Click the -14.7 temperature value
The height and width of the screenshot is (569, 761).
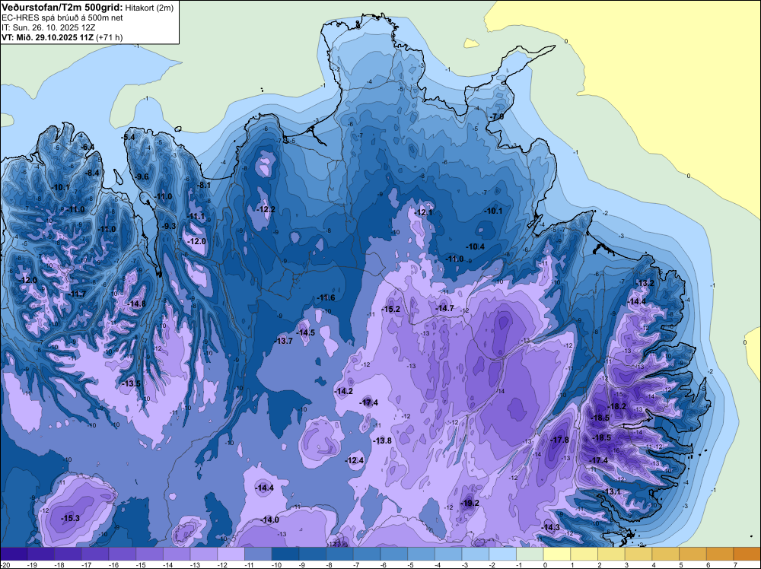coord(444,309)
